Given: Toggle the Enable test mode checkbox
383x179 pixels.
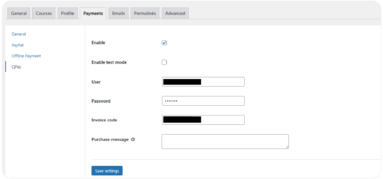Looking at the screenshot, I should click(x=164, y=62).
